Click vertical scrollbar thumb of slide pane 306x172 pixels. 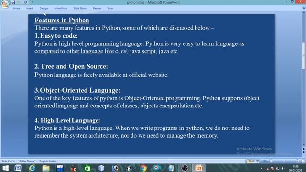tap(304, 55)
